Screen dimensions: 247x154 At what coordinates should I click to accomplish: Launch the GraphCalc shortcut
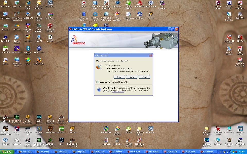[x=106, y=141]
